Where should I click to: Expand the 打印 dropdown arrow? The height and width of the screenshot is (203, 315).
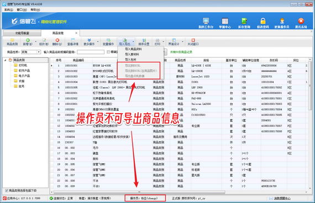pos(163,42)
